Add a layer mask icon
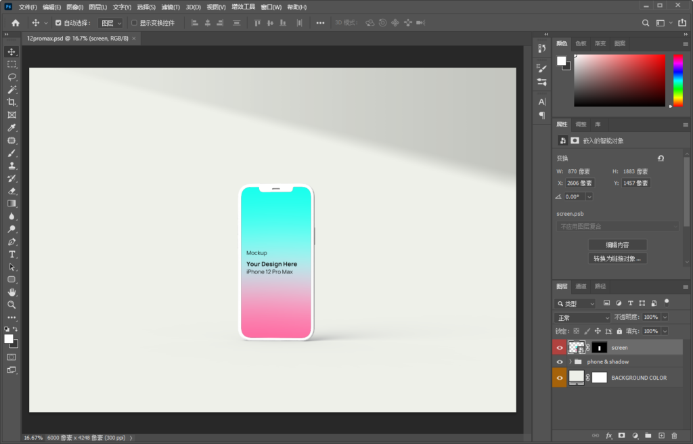This screenshot has height=444, width=693. [x=622, y=436]
